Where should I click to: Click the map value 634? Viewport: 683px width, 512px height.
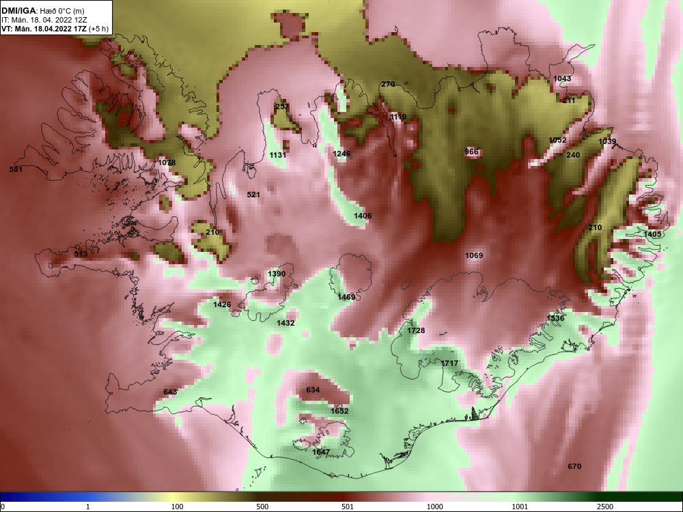click(313, 390)
